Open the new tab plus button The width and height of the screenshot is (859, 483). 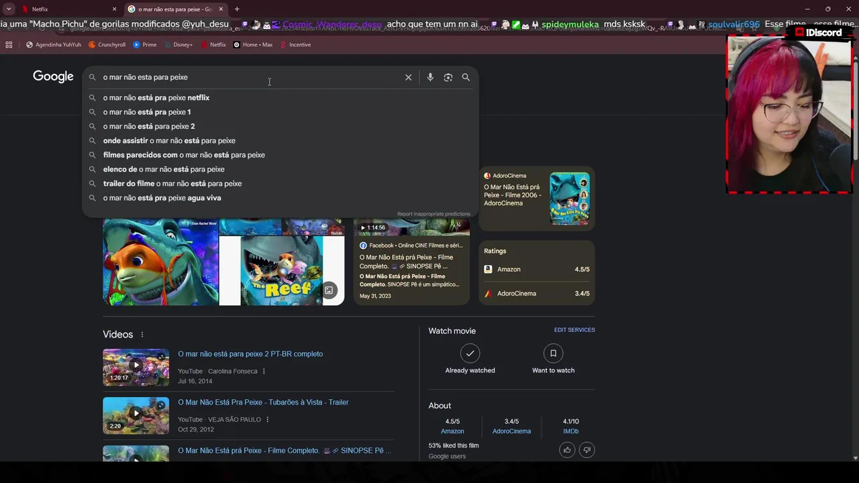(x=237, y=9)
